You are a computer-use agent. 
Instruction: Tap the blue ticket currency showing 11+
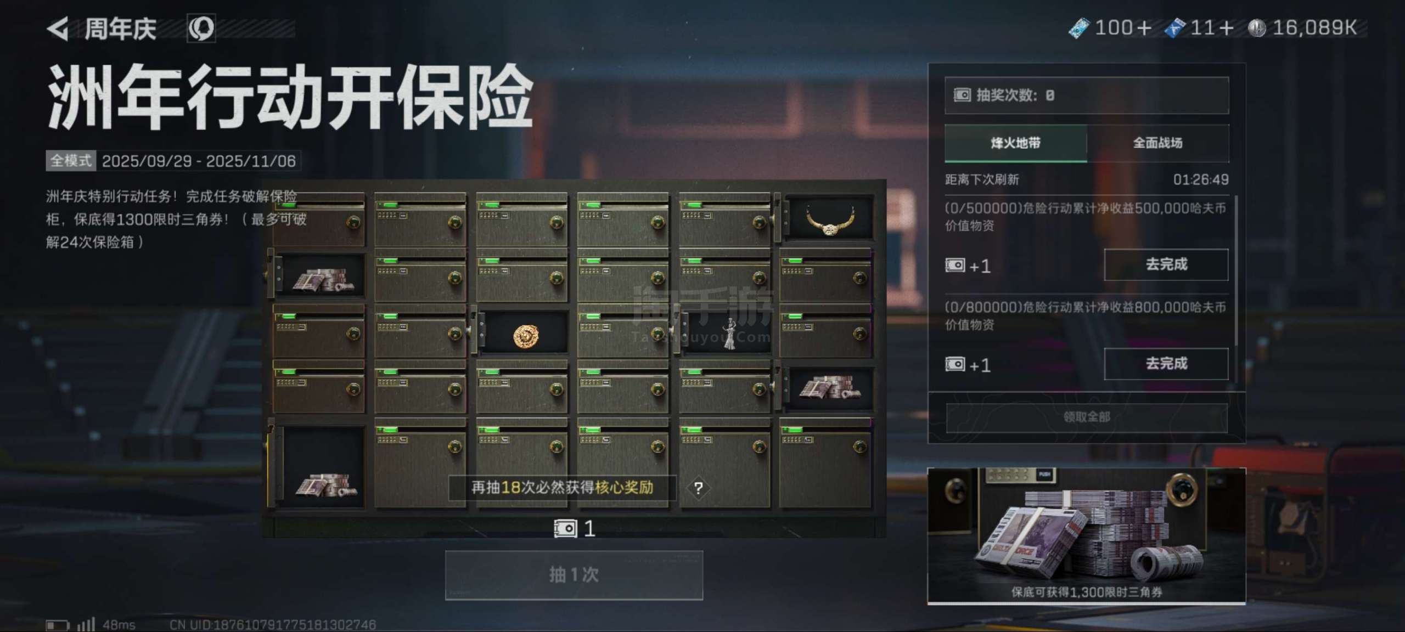pos(1200,27)
